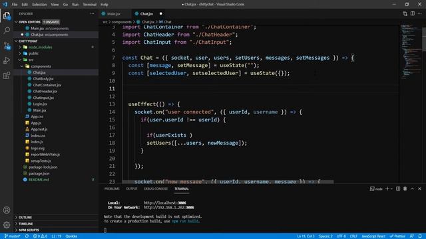Viewport: 426px width, 239px height.
Task: Open the localhost:3006 link in terminal
Action: pos(165,202)
